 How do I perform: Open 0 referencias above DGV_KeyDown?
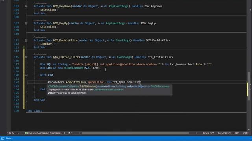[x=40, y=4]
